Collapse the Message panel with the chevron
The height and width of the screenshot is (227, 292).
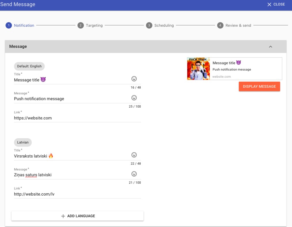(x=271, y=47)
